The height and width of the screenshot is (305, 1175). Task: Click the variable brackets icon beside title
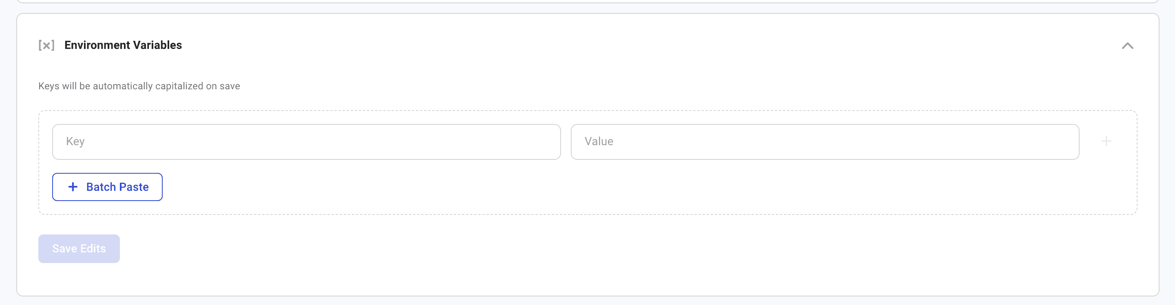tap(46, 45)
